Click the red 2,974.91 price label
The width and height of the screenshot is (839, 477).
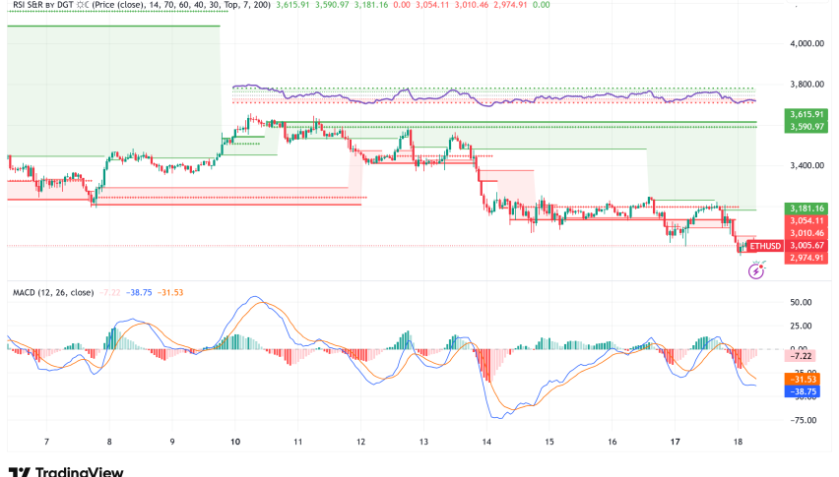coord(806,258)
